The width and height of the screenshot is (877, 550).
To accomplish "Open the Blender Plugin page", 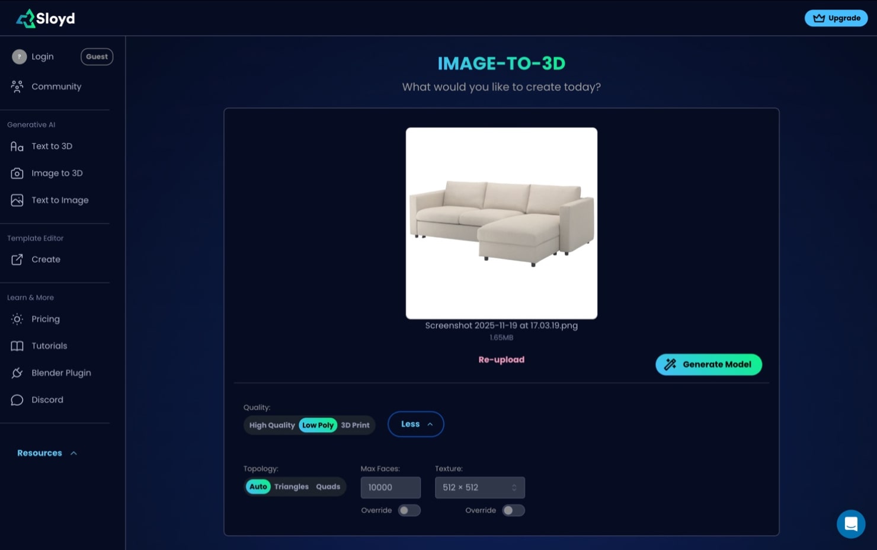I will [61, 373].
